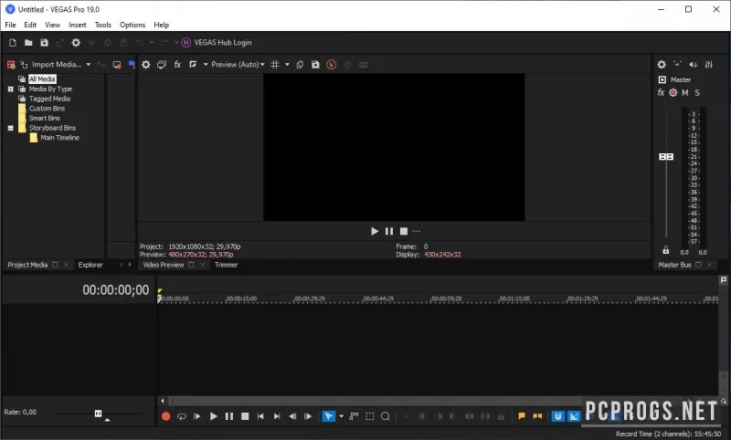Open video preview project settings gear

point(146,65)
